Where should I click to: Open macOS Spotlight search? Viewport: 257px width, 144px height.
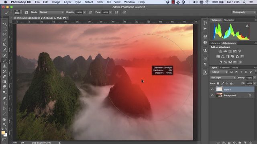click(245, 2)
